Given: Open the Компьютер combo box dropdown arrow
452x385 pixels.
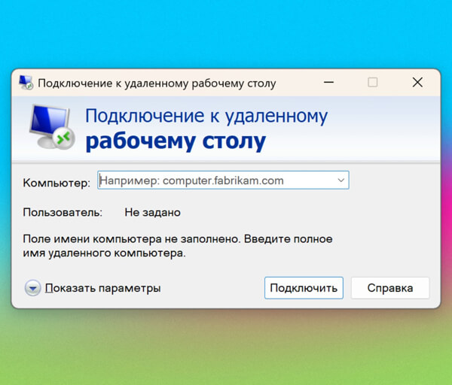Looking at the screenshot, I should pyautogui.click(x=341, y=180).
